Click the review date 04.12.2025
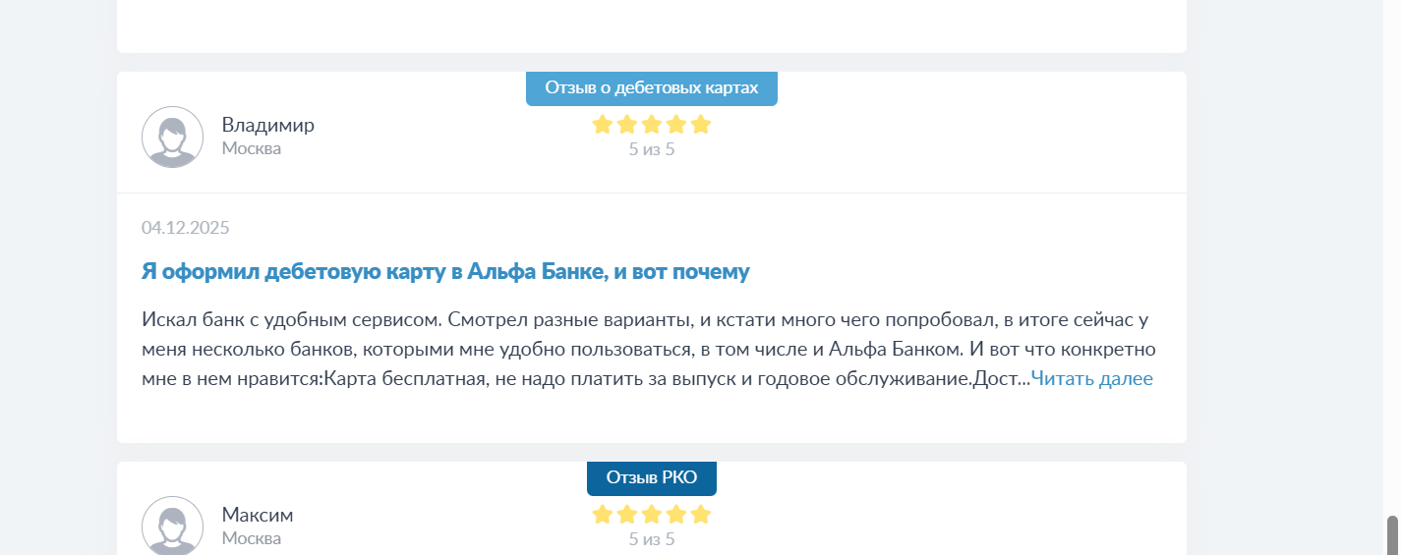Image resolution: width=1401 pixels, height=555 pixels. pos(186,228)
